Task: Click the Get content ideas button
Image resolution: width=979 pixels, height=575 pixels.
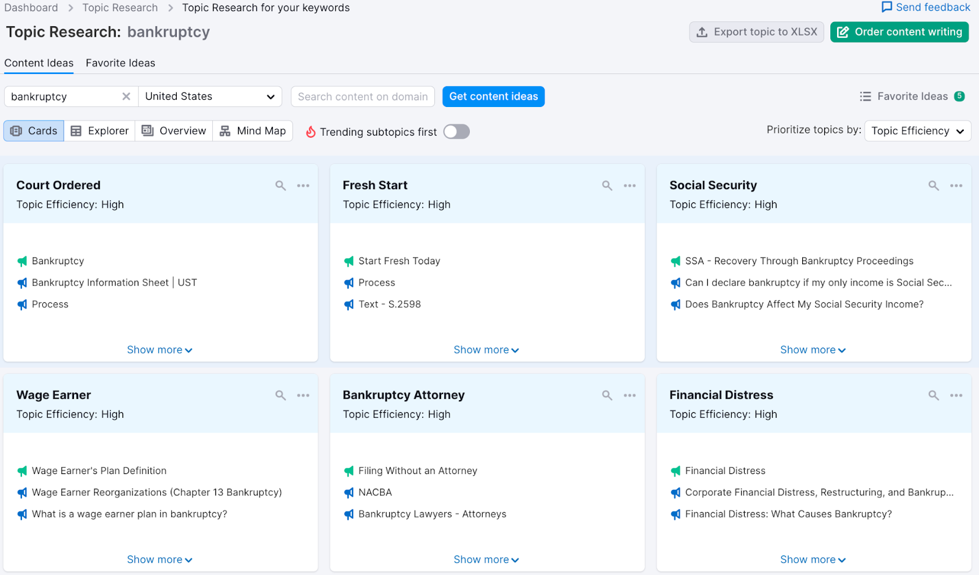Action: [493, 97]
